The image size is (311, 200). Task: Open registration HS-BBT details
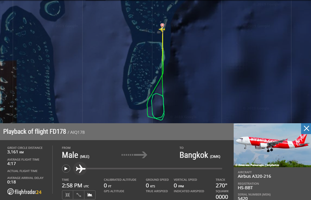tap(245, 188)
